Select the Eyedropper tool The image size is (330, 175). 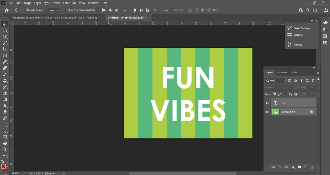pos(5,62)
